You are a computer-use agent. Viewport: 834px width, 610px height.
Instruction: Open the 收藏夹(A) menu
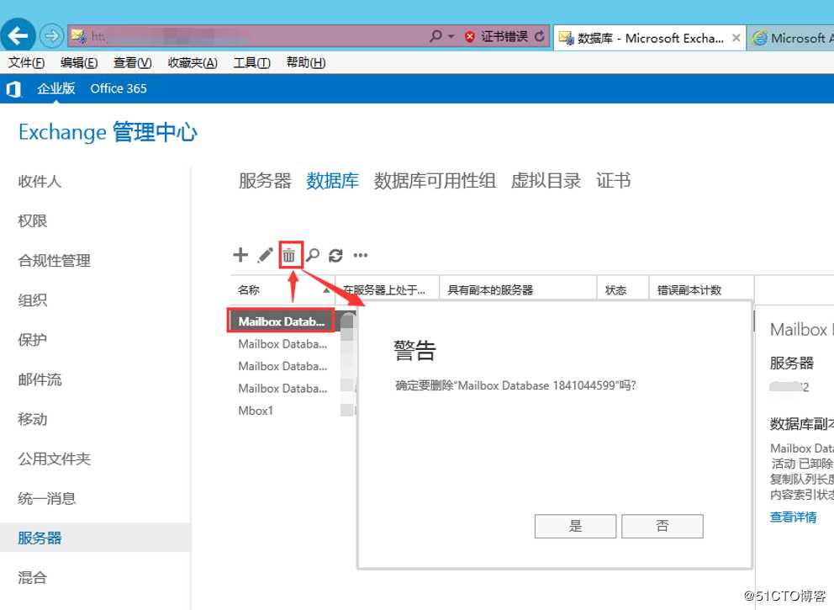pyautogui.click(x=192, y=63)
